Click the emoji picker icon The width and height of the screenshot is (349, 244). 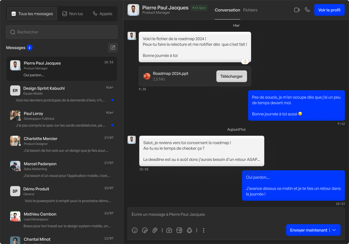(135, 230)
